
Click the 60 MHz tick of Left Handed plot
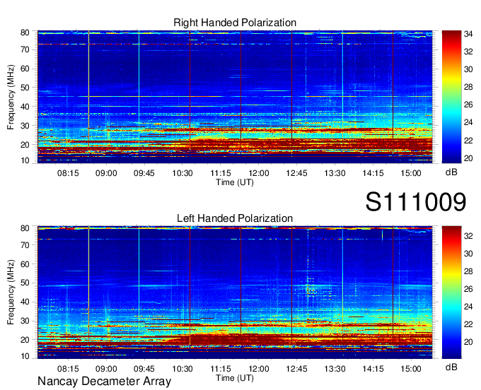[x=25, y=264]
